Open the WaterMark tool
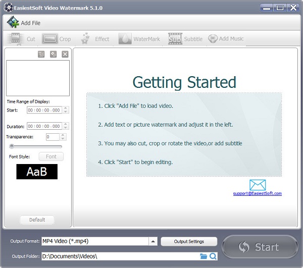Screen dimensions: 303x268 139,39
